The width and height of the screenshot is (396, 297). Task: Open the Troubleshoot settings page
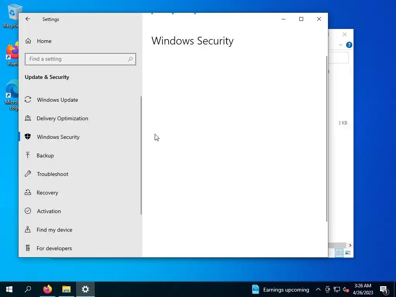(x=80, y=174)
